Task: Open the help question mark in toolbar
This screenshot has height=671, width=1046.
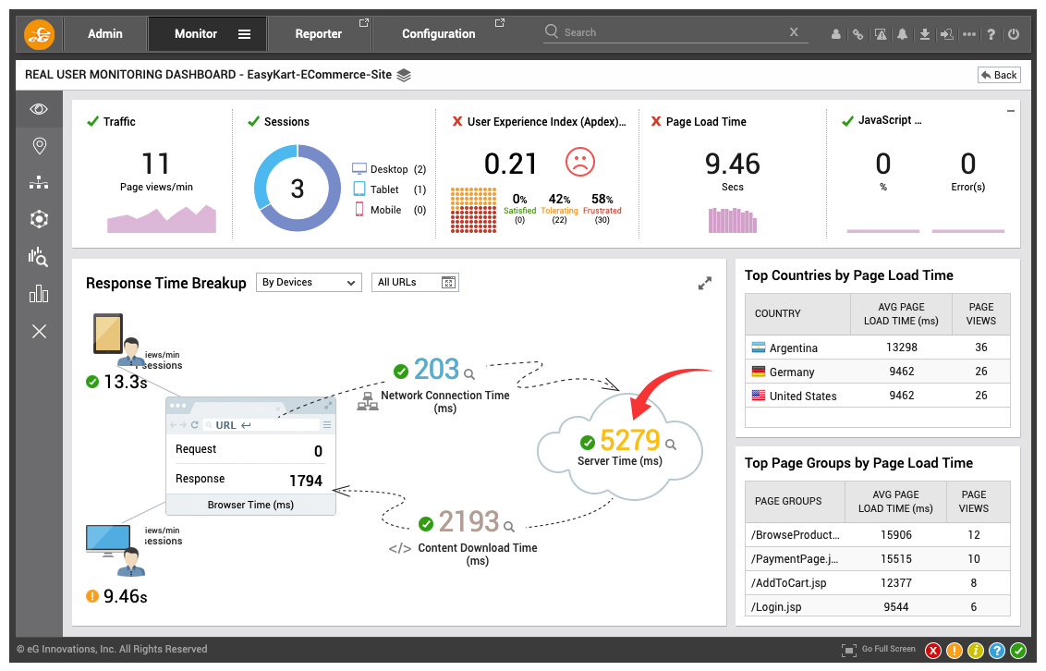Action: tap(991, 34)
